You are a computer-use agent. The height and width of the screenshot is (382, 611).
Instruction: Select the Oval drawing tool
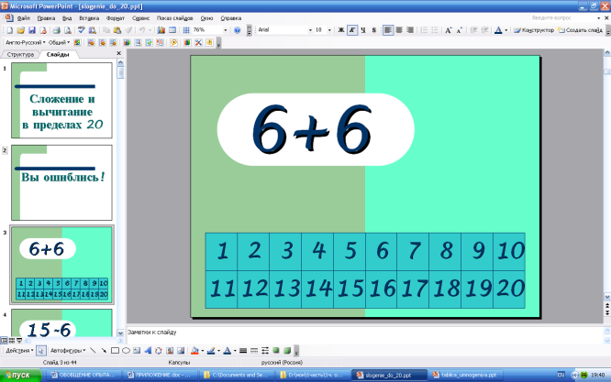[126, 351]
